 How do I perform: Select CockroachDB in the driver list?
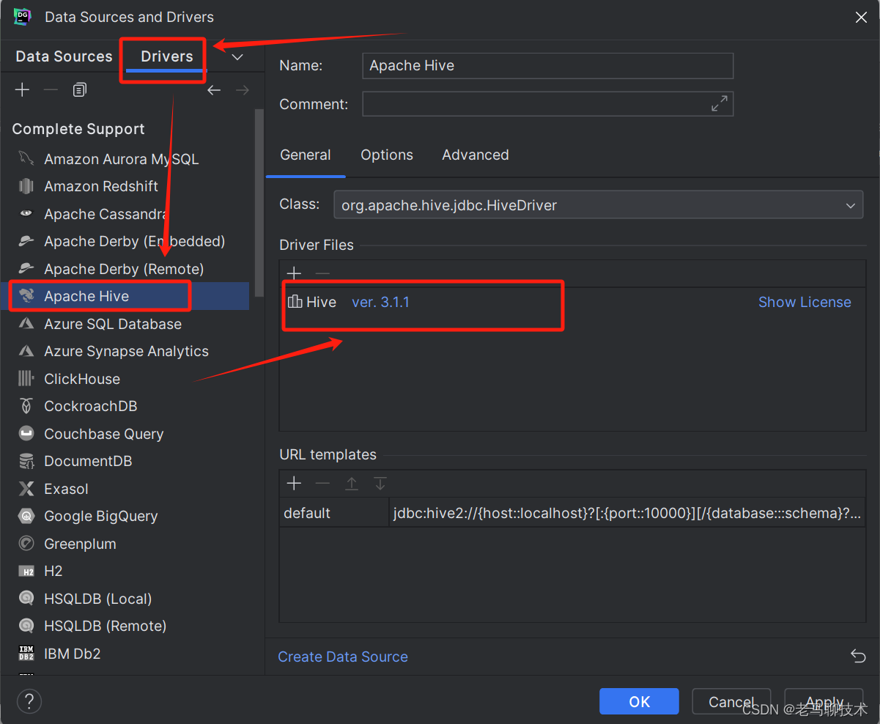[91, 407]
